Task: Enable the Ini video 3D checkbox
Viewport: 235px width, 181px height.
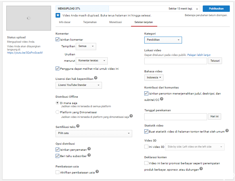Action: pos(146,147)
